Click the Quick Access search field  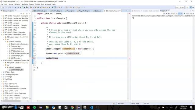tap(180, 7)
